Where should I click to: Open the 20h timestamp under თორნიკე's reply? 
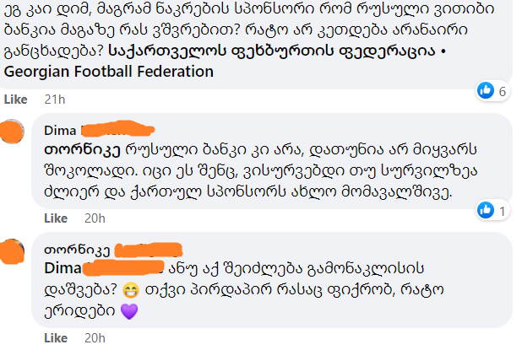95,338
